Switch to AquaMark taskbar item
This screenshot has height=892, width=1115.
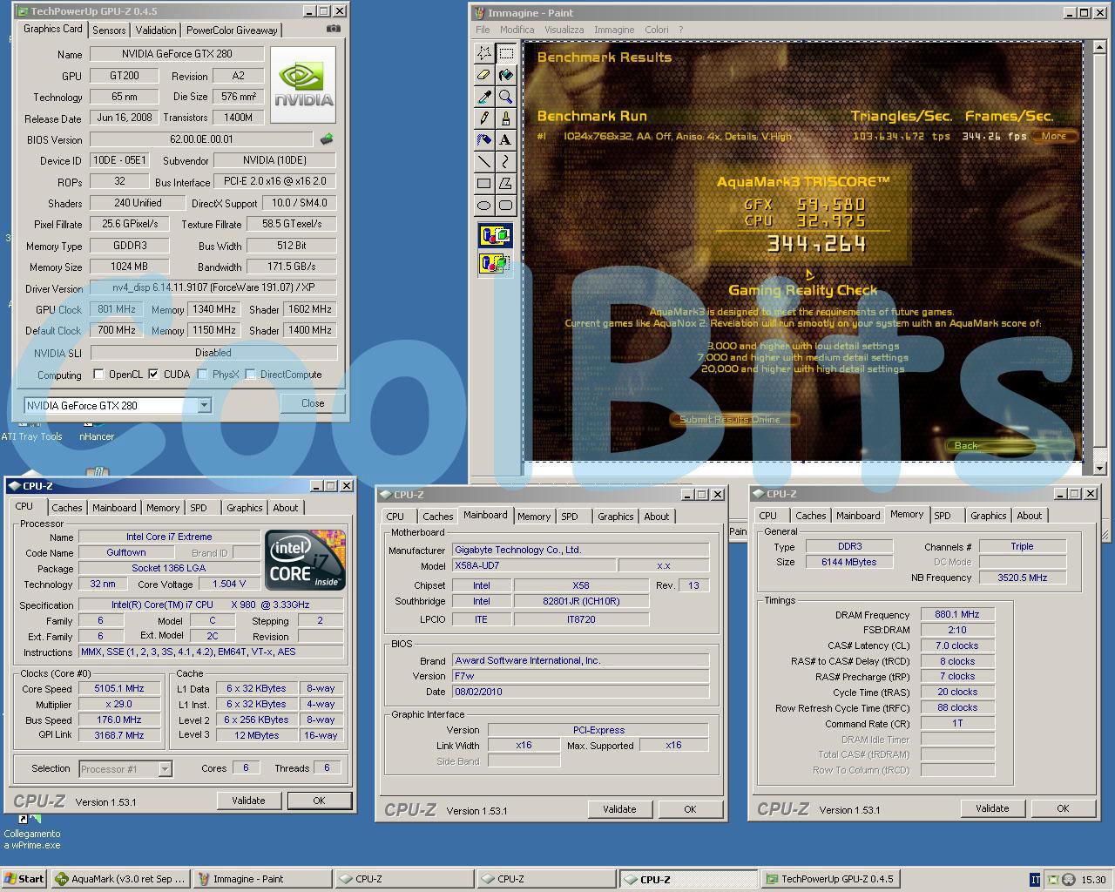coord(120,879)
